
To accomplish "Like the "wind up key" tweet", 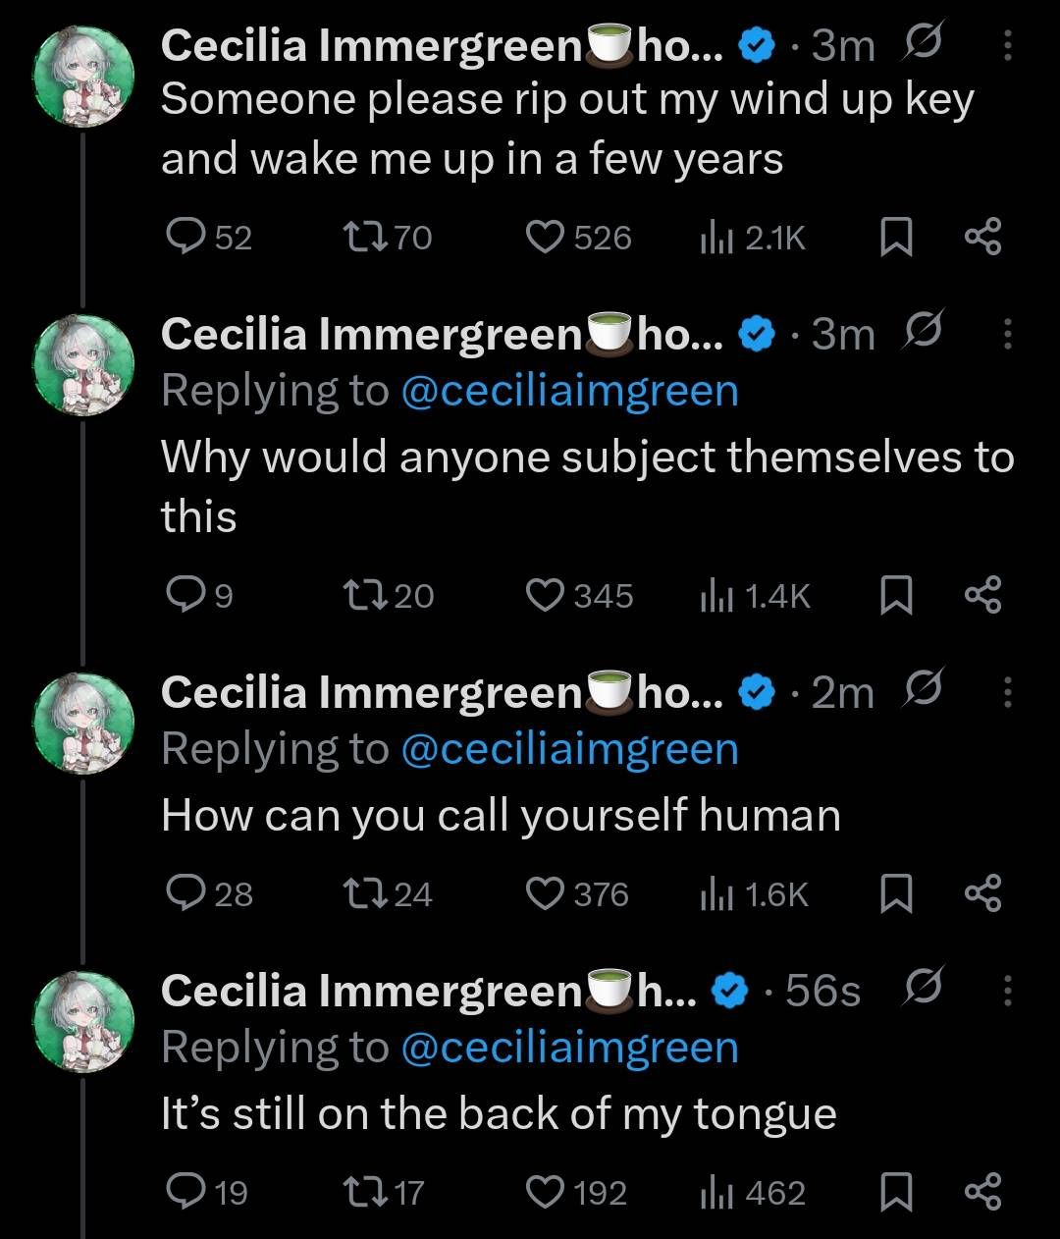I will point(544,238).
